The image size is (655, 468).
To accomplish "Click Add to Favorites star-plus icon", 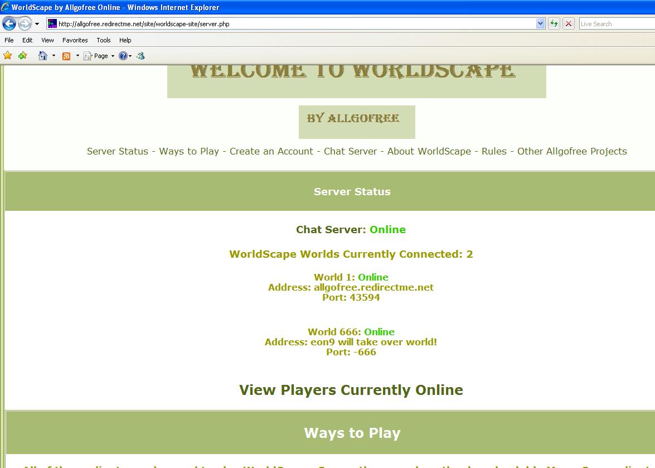I will point(22,56).
